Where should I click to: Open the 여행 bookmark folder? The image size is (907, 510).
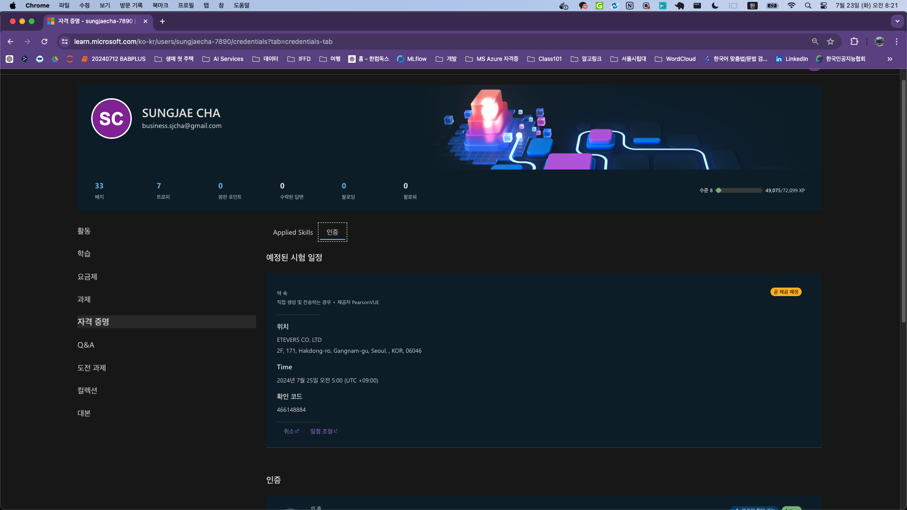(x=330, y=59)
